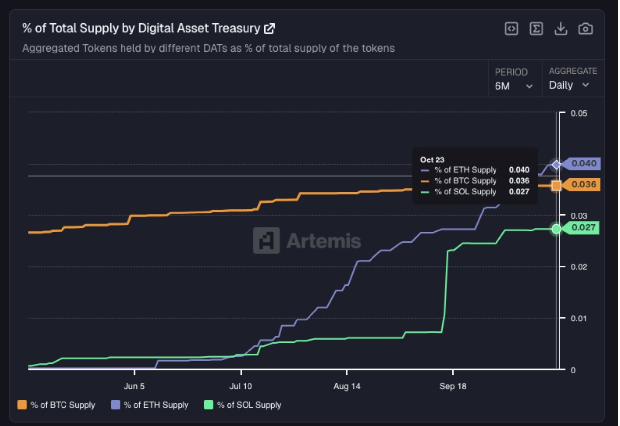Click the chart title text
The width and height of the screenshot is (620, 426).
tap(141, 28)
